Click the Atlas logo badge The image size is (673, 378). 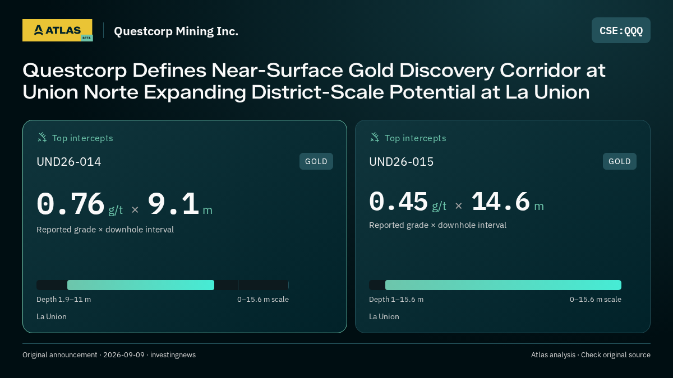click(x=57, y=30)
